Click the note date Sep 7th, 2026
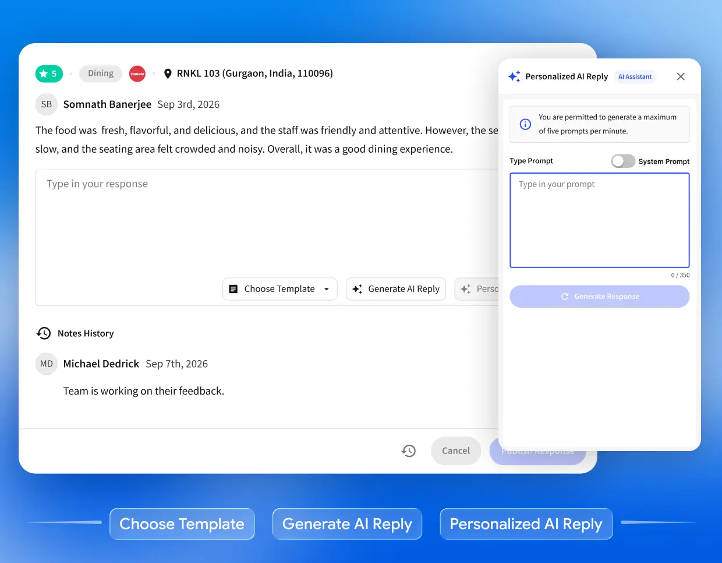722x563 pixels. (177, 364)
